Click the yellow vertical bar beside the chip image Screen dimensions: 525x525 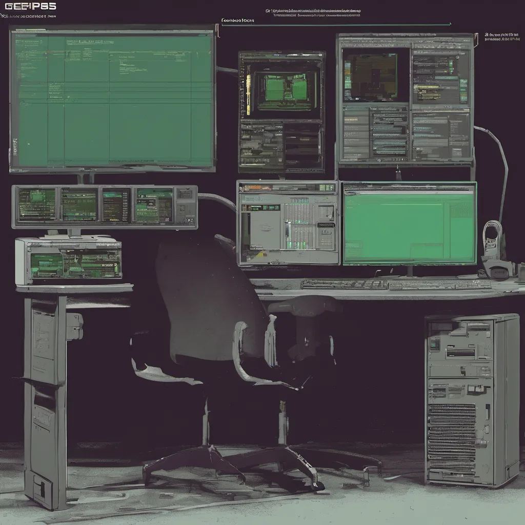pos(249,95)
